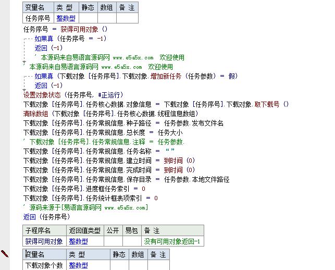Click the 下载对象个数 variable name cell
This screenshot has height=270, width=335.
click(44, 265)
